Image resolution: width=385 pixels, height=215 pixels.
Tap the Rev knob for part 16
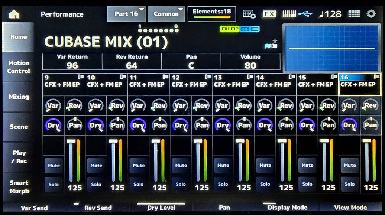[371, 105]
